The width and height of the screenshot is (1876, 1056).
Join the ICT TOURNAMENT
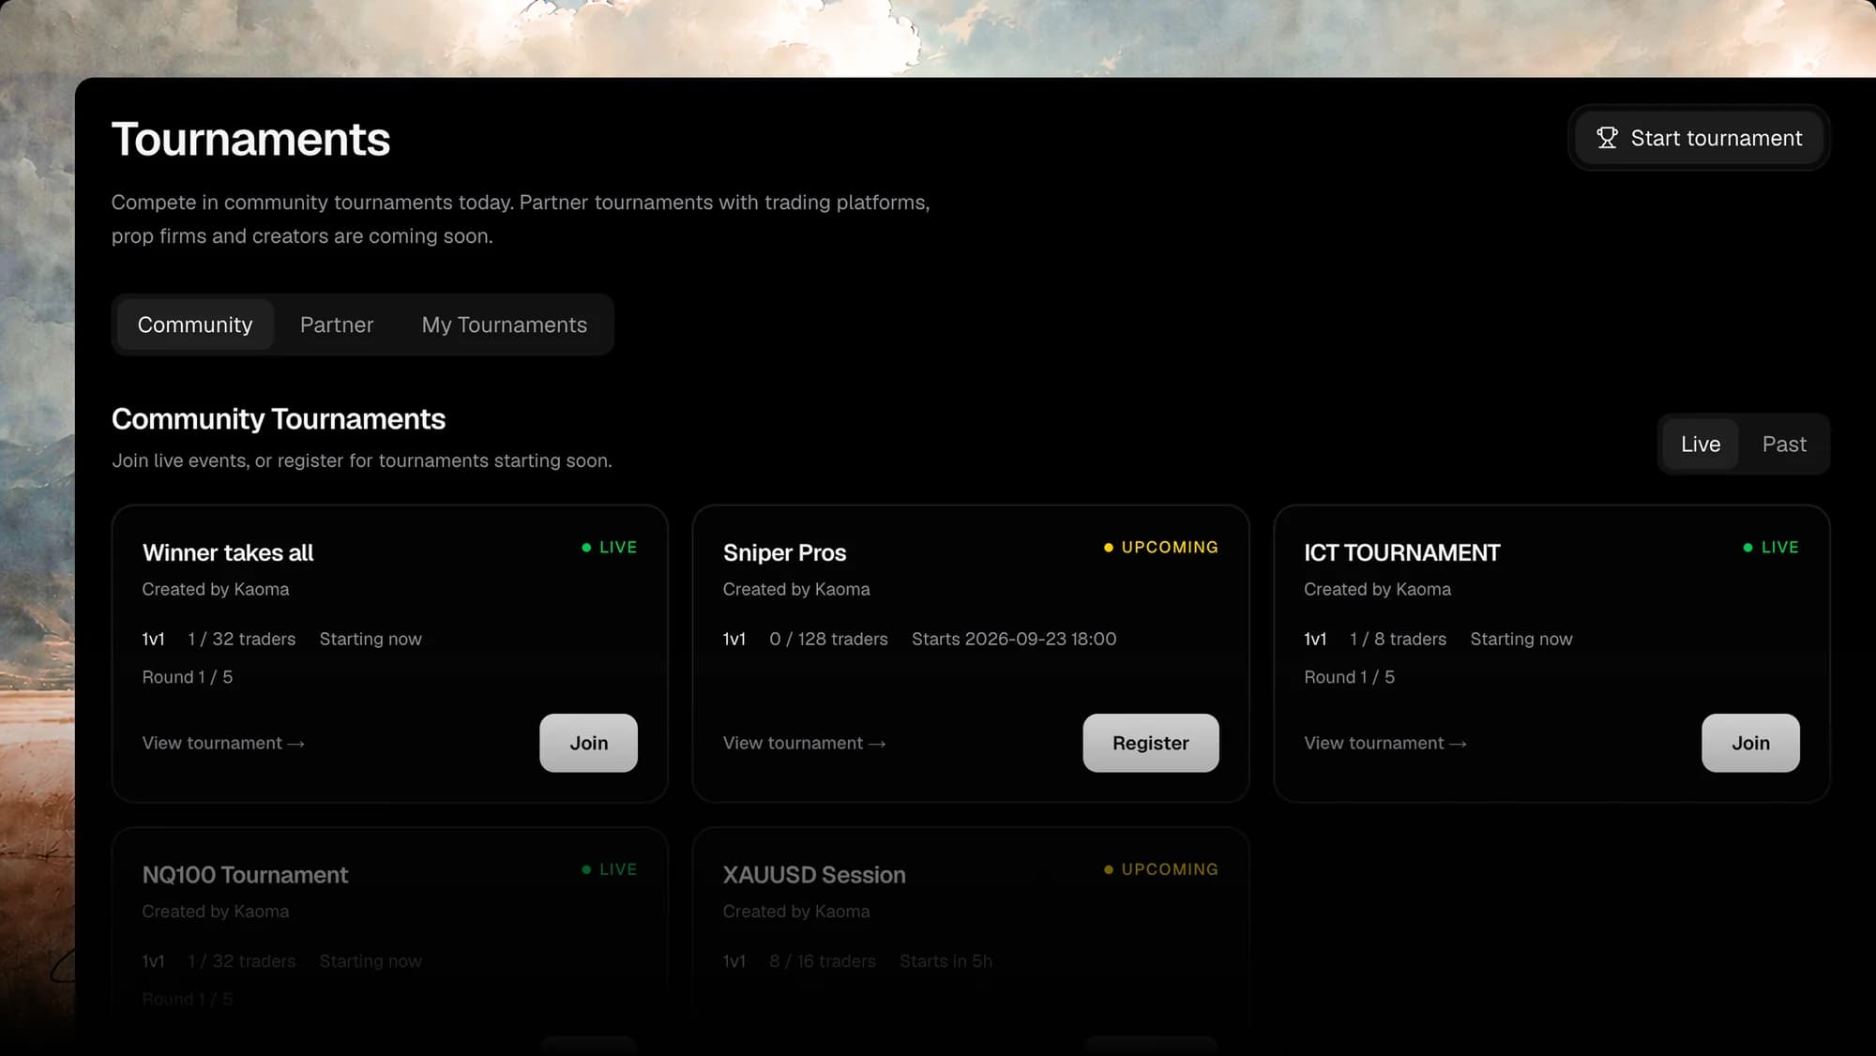tap(1750, 743)
